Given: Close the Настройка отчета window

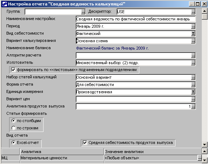Looking at the screenshot, I should (x=204, y=4).
